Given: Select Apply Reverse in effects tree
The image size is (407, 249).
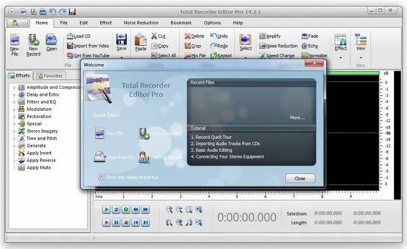Looking at the screenshot, I should 41,160.
